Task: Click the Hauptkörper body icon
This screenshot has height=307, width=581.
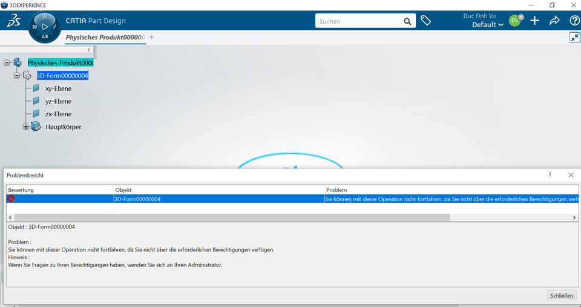Action: pos(36,127)
